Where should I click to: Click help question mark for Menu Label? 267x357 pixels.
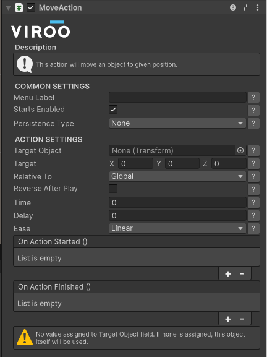coord(253,97)
